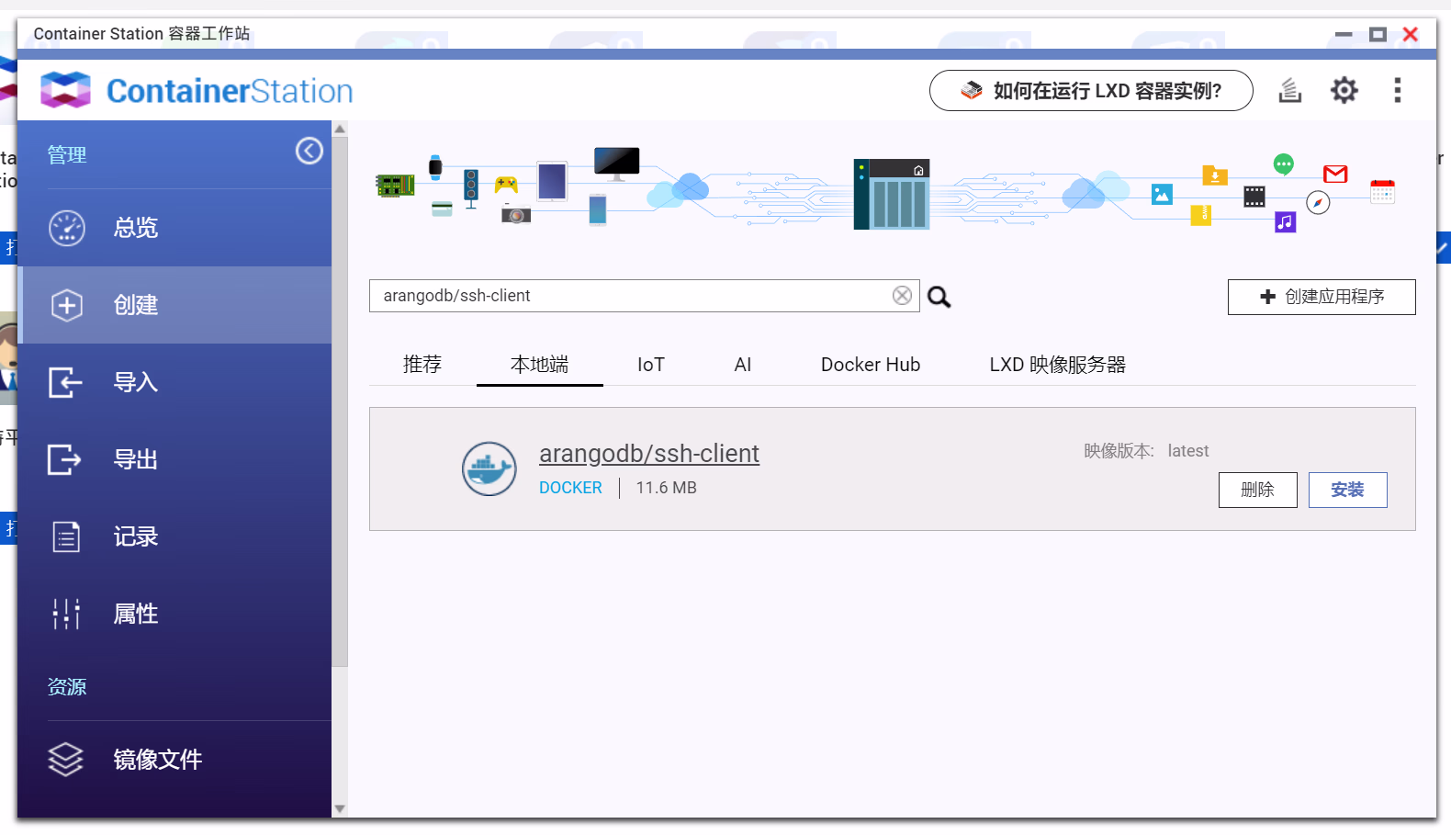The height and width of the screenshot is (835, 1451).
Task: Click the Docker whale image icon
Action: [489, 468]
